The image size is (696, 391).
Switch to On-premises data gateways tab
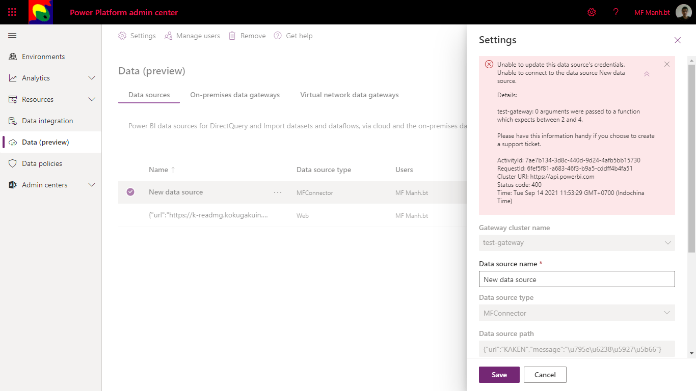pyautogui.click(x=235, y=95)
